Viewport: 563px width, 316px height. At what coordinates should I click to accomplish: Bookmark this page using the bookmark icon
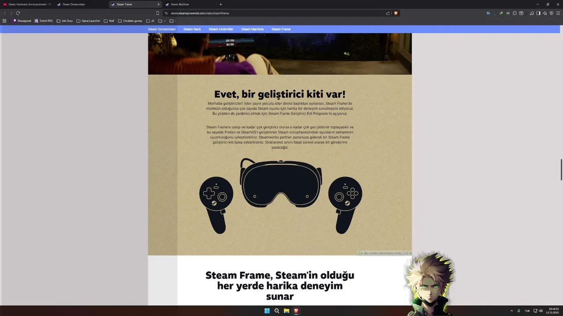(157, 13)
